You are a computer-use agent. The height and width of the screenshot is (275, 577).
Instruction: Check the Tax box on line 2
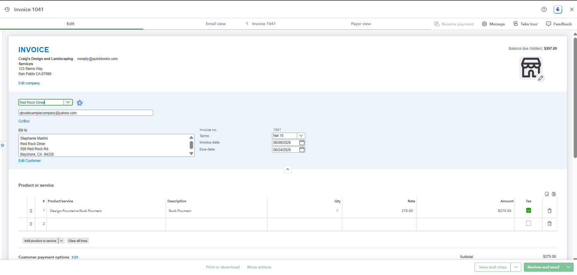pos(529,223)
